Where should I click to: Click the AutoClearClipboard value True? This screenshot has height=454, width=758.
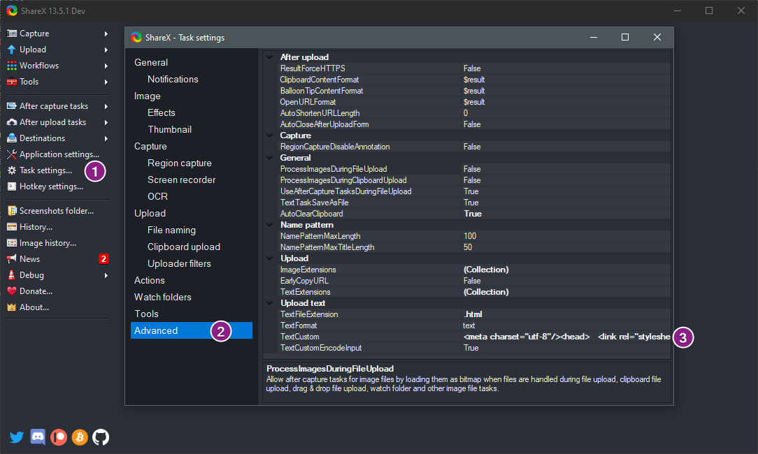pyautogui.click(x=473, y=214)
